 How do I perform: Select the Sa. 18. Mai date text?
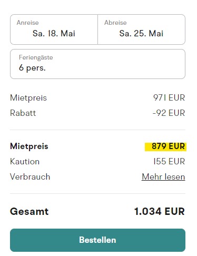pos(54,33)
